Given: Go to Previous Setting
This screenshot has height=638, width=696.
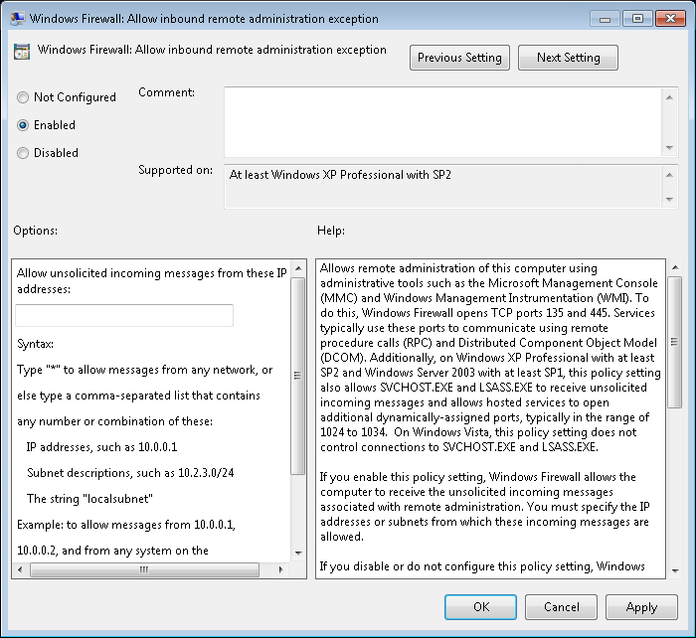Looking at the screenshot, I should pyautogui.click(x=459, y=58).
